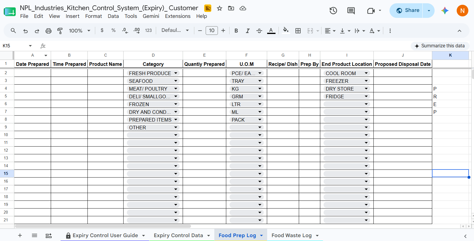The width and height of the screenshot is (474, 241).
Task: Increase the font size
Action: pos(223,30)
